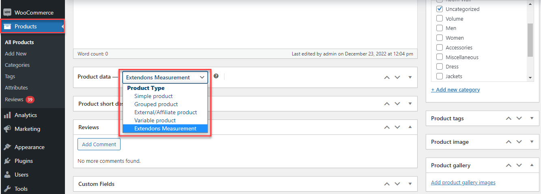Open product Attributes page

(17, 87)
